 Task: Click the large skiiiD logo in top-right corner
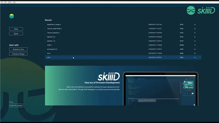(201, 10)
